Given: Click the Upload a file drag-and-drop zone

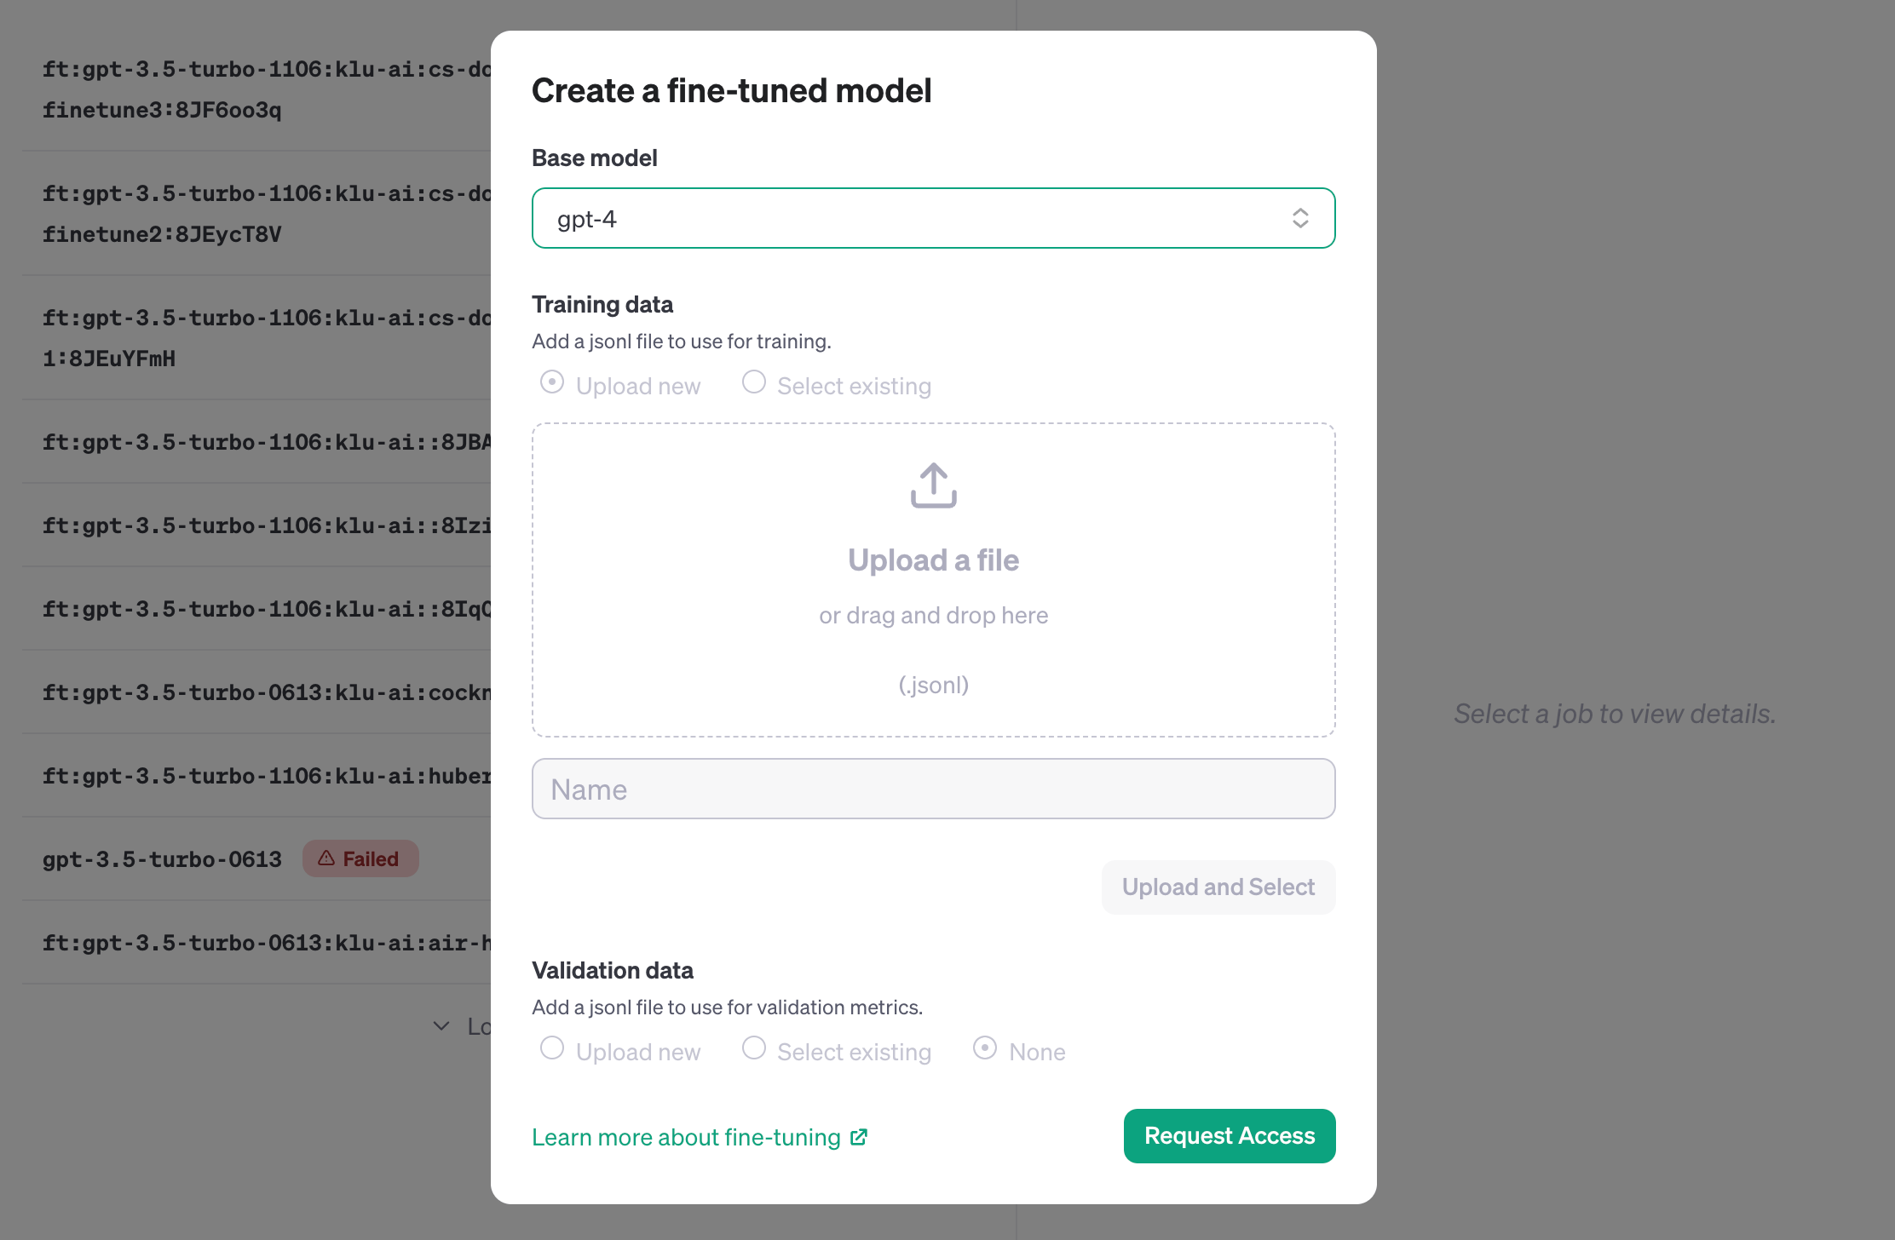Looking at the screenshot, I should 933,580.
